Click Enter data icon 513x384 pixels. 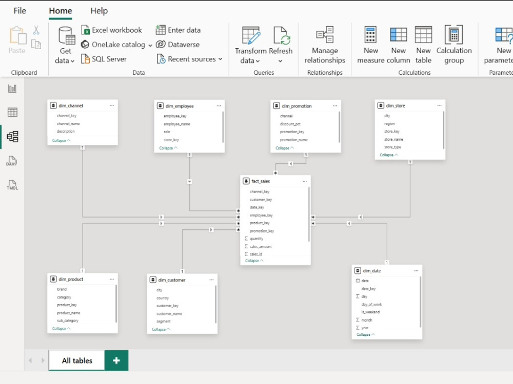[160, 30]
